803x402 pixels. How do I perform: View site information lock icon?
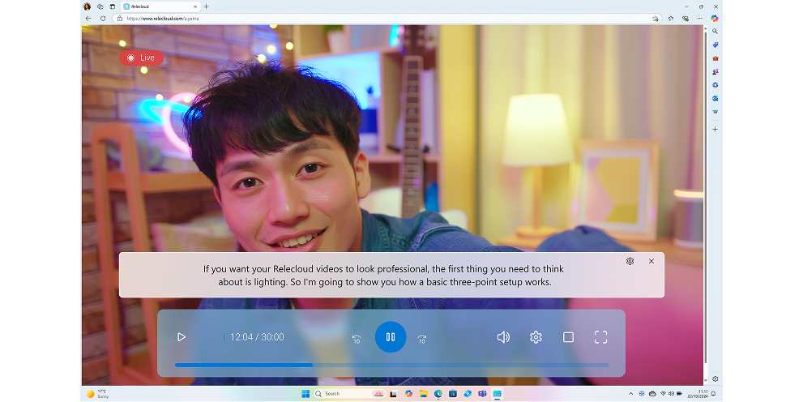click(120, 19)
